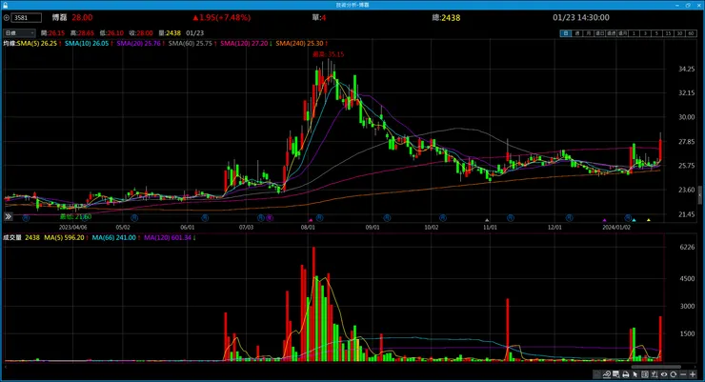Screen dimensions: 705x382
Task: Print the chart with the printer icon
Action: (x=626, y=374)
